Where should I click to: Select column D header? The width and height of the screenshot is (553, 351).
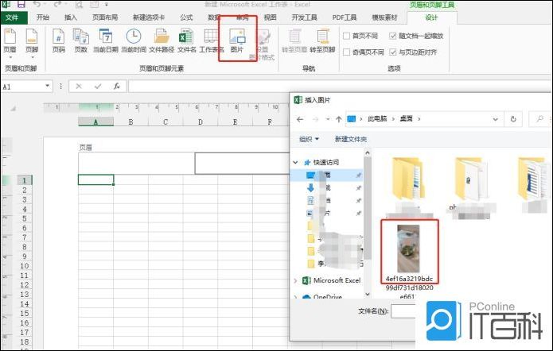tap(201, 121)
